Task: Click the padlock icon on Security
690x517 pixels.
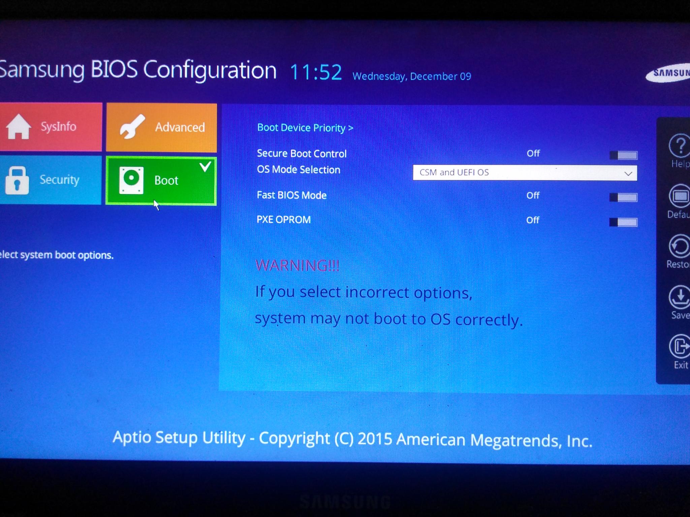Action: 17,180
